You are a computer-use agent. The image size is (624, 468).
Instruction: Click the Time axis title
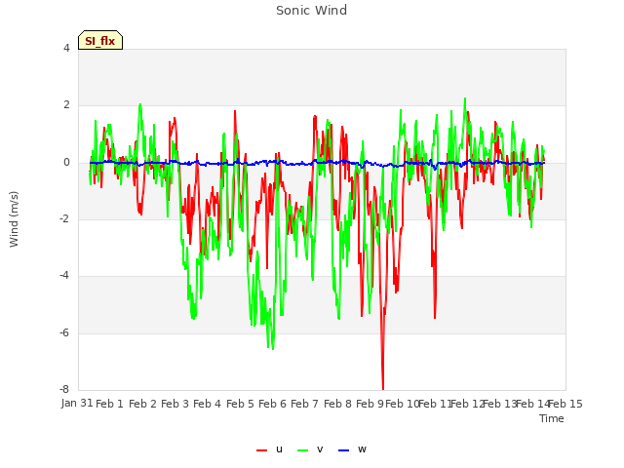552,418
